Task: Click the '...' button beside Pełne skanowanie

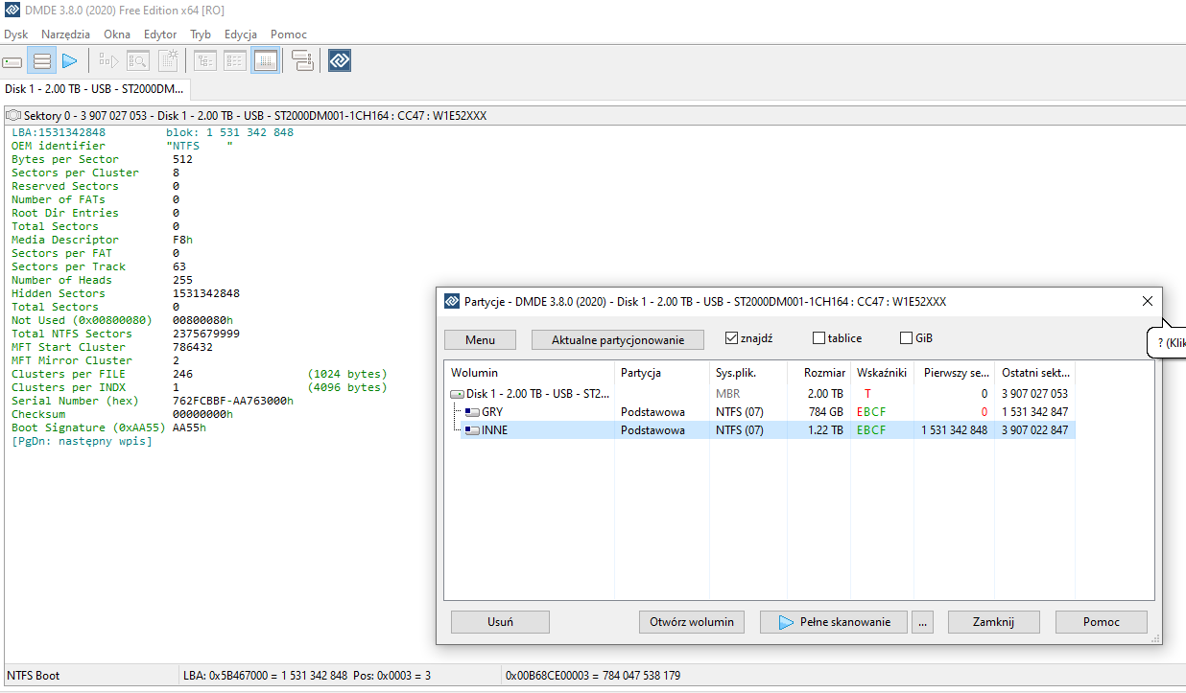Action: (x=923, y=622)
